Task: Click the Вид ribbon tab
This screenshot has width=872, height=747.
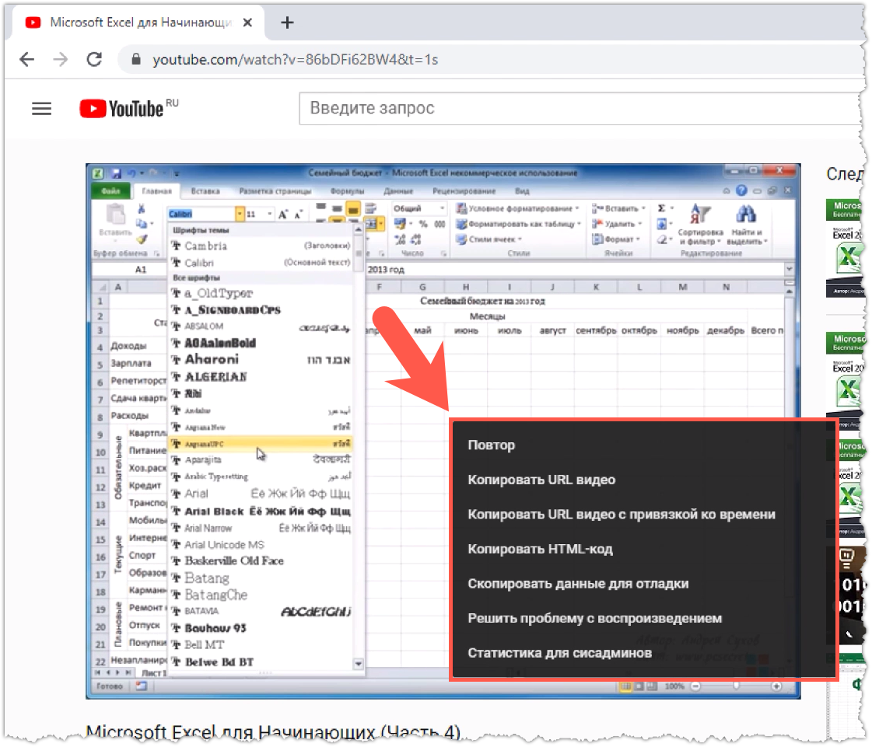Action: pos(522,190)
